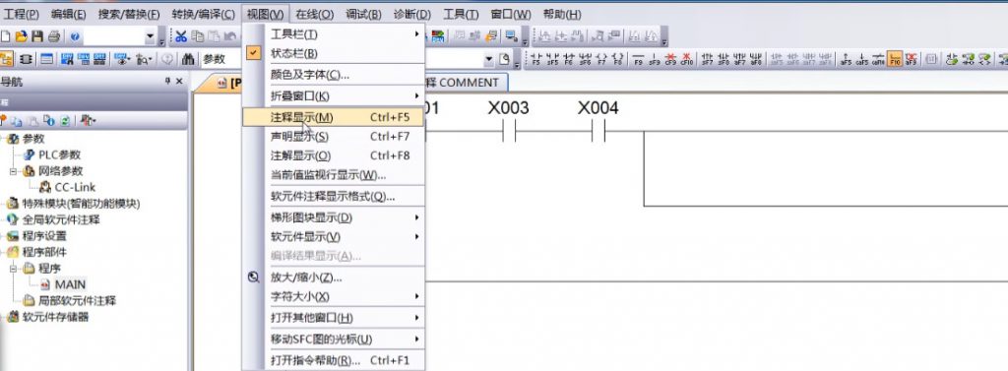Insert an open contact with F5 icon
Viewport: 1008px width, 371px height.
coord(536,60)
